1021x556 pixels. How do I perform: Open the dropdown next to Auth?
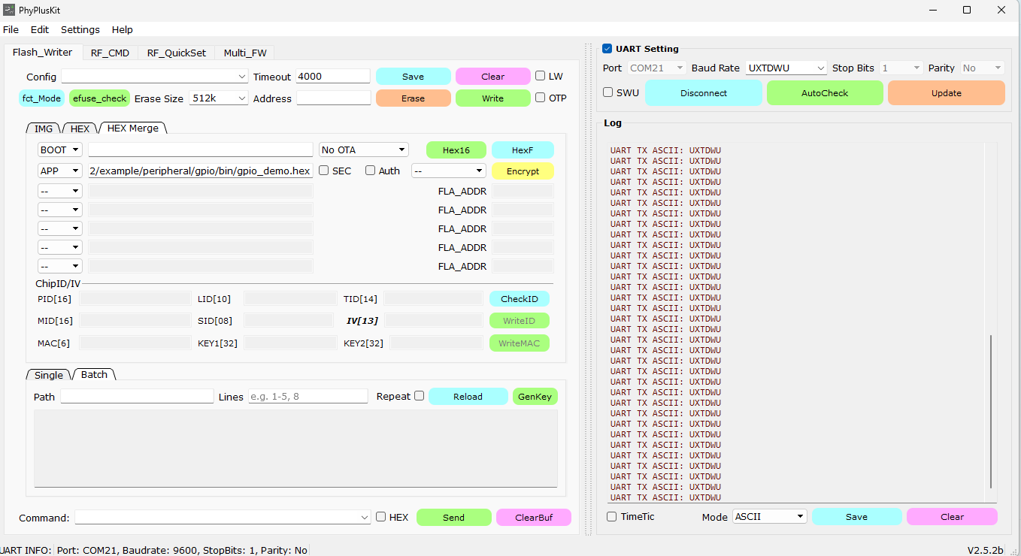pos(449,171)
